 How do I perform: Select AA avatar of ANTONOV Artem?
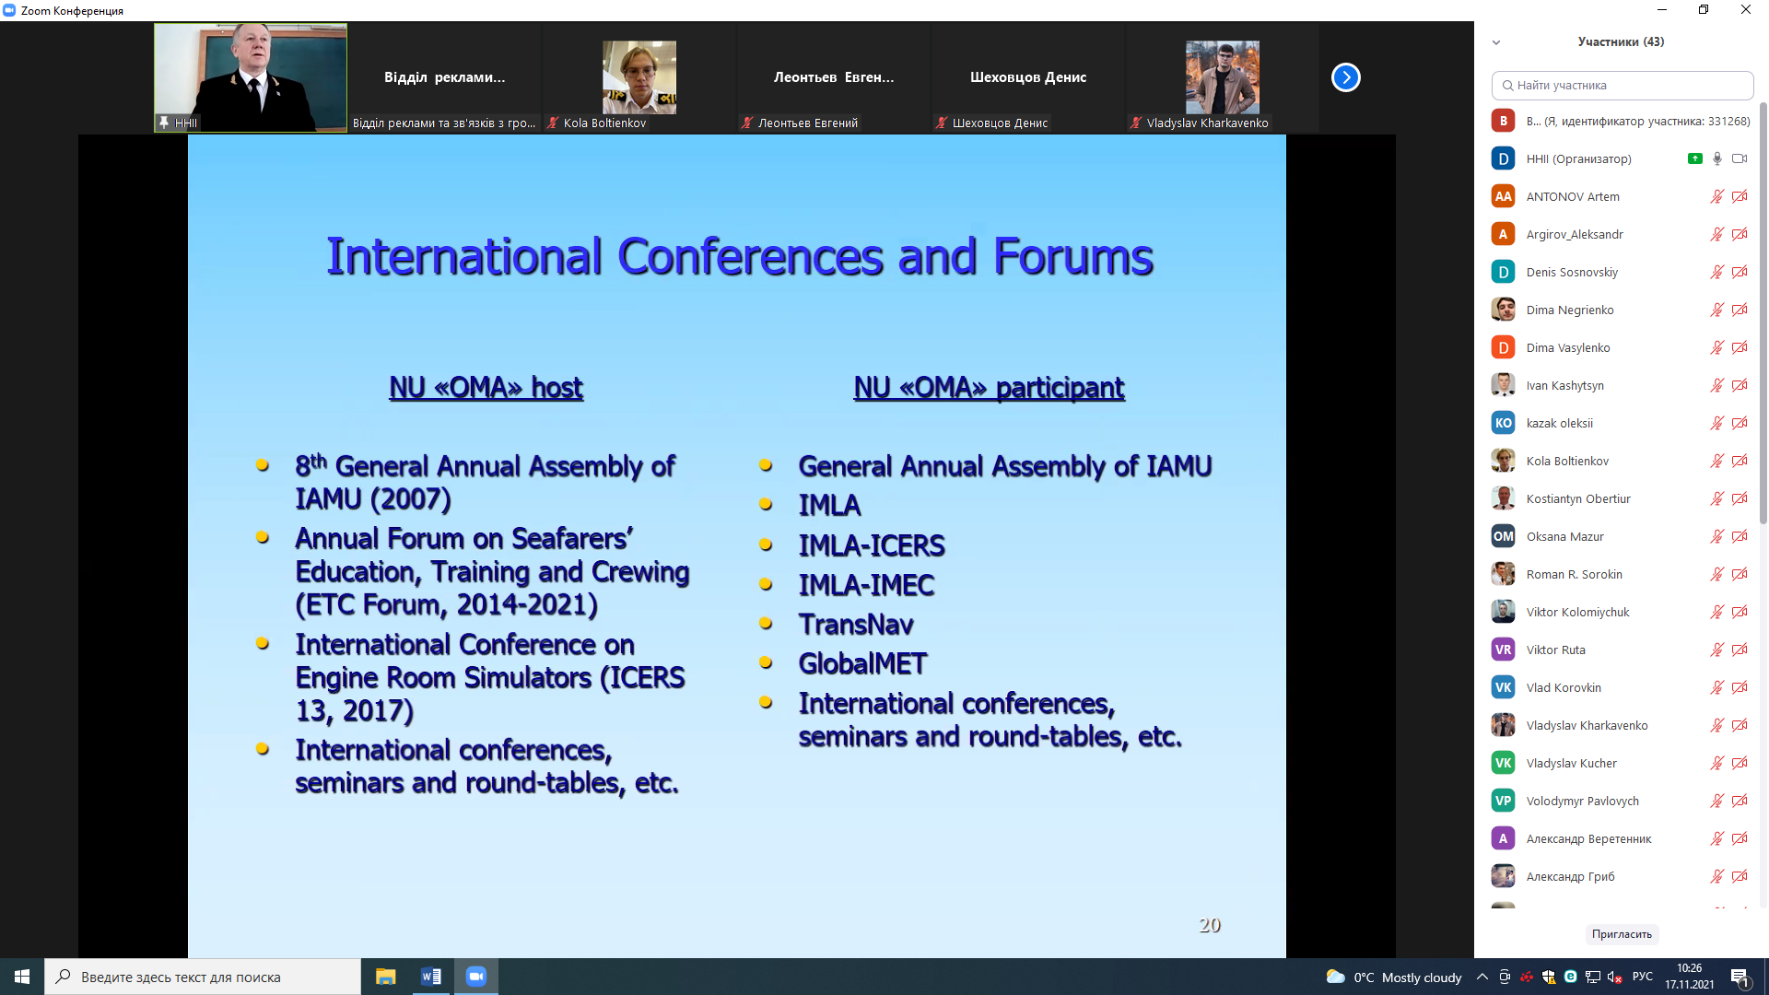click(x=1503, y=196)
